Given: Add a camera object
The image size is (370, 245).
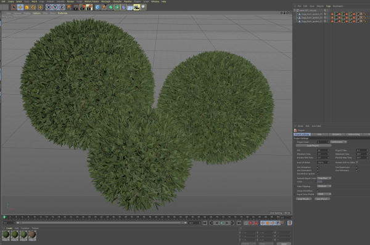Looking at the screenshot, I should [137, 7].
